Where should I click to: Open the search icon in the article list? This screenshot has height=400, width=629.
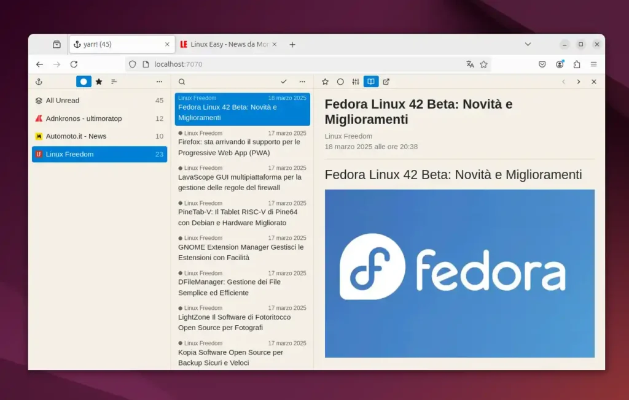click(182, 82)
